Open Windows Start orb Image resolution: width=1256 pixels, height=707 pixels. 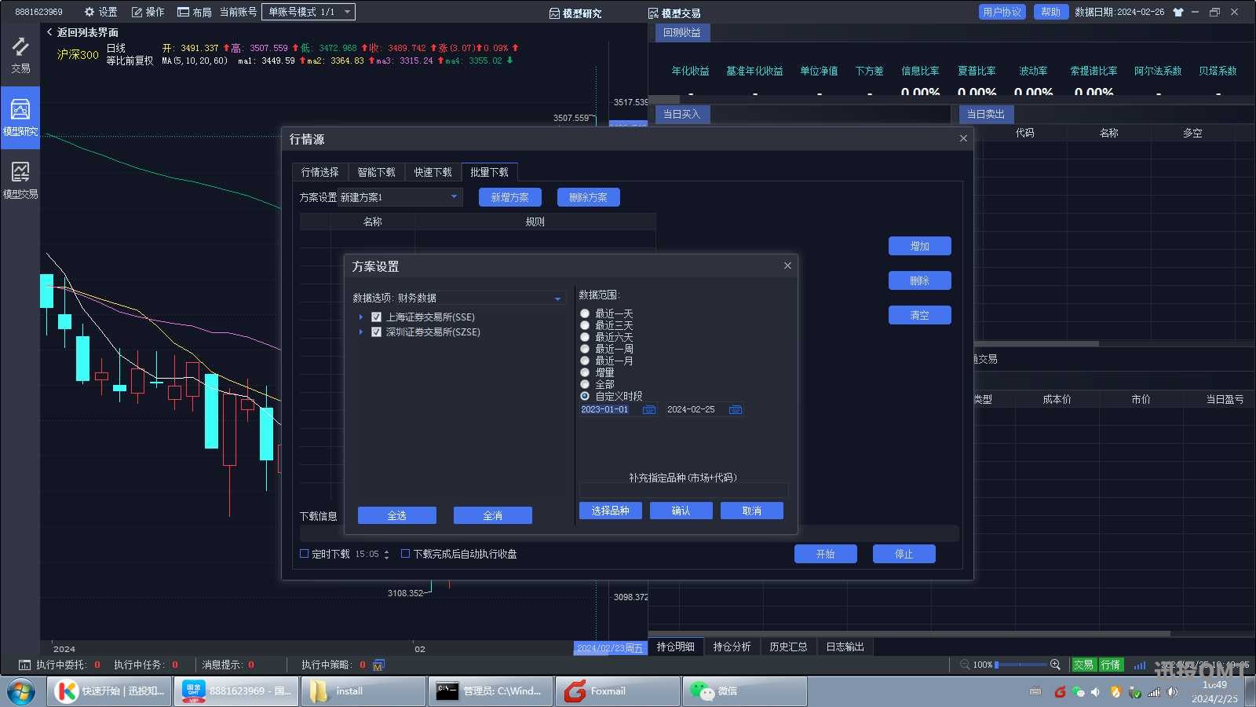21,691
